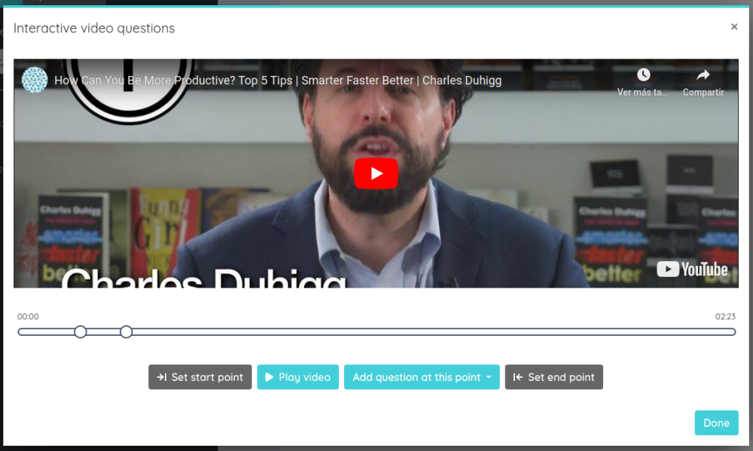753x451 pixels.
Task: Click the Compartir share arrow icon
Action: pos(703,75)
